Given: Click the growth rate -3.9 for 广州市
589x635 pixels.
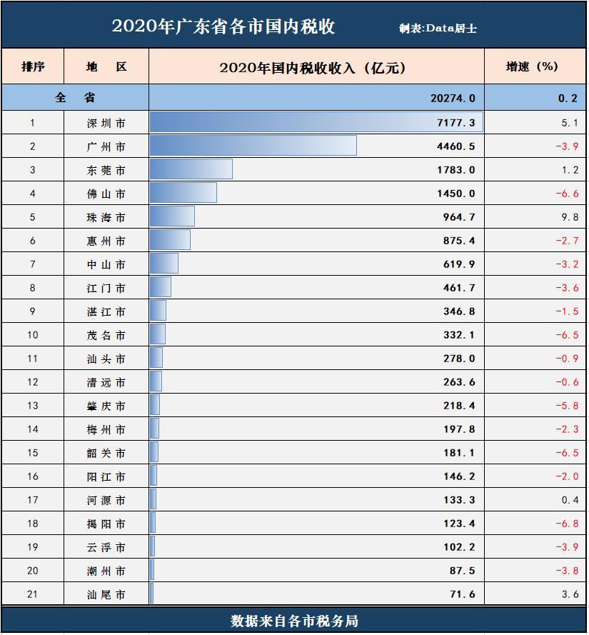Looking at the screenshot, I should [567, 146].
